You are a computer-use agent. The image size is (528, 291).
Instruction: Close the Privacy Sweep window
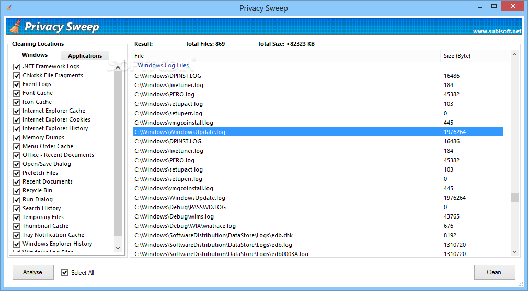513,6
